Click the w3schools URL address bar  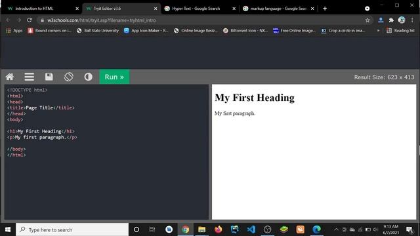205,20
